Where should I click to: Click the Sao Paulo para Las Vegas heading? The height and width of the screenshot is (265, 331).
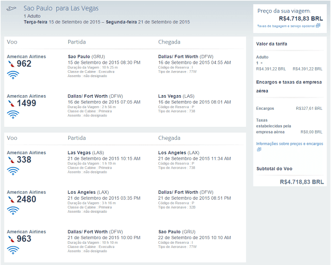(61, 8)
